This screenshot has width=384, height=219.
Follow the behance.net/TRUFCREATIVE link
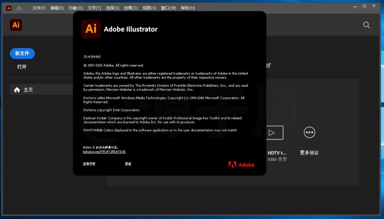point(104,152)
